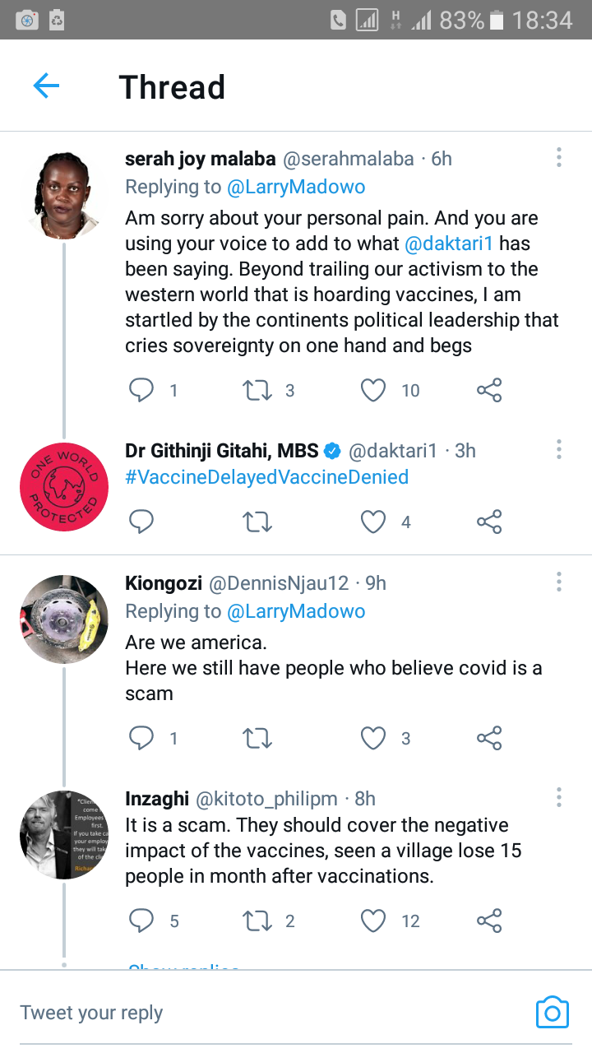Reply to serah joy malaba's tweet

point(141,391)
